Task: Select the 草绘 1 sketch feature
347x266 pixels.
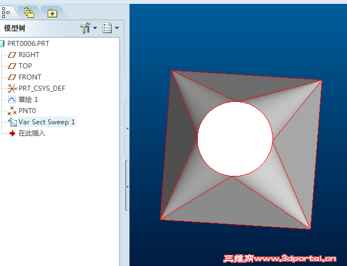Action: (x=28, y=100)
